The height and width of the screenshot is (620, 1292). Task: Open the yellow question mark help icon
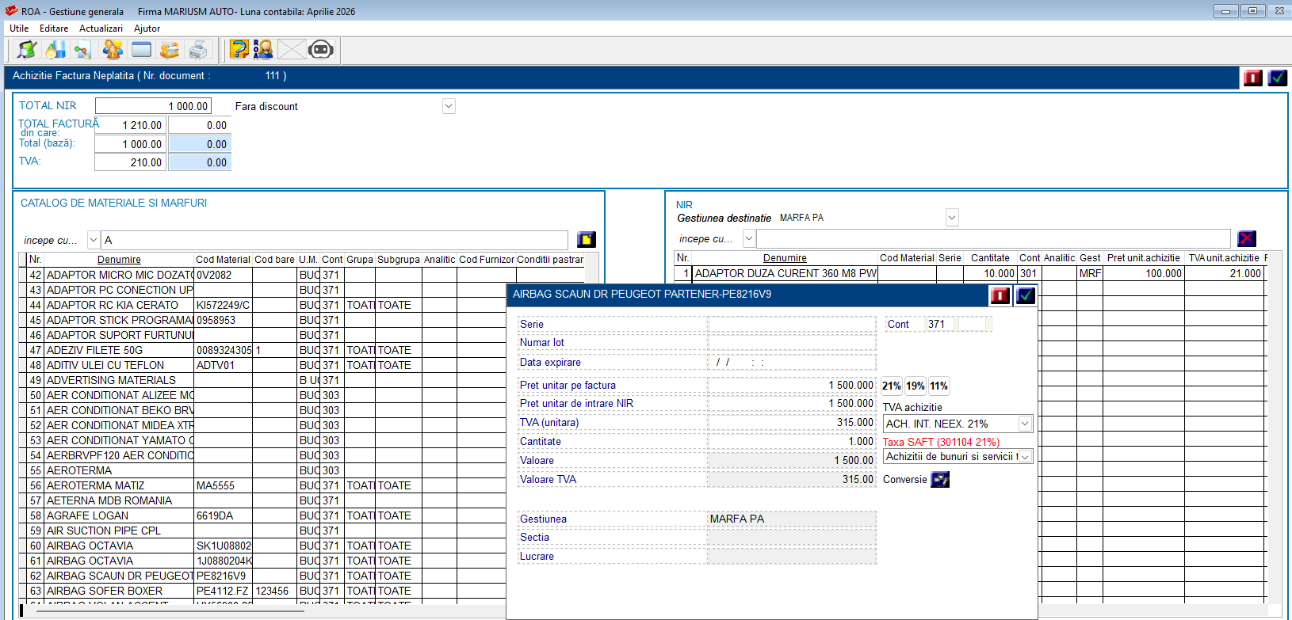click(239, 50)
